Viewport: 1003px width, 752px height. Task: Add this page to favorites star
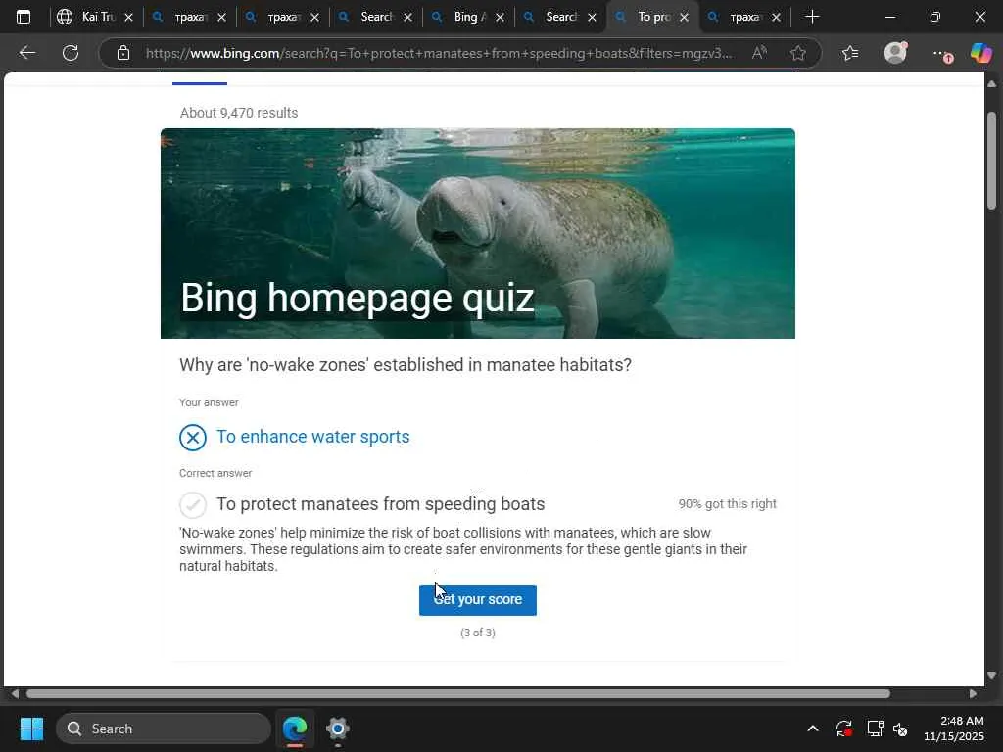coord(797,53)
